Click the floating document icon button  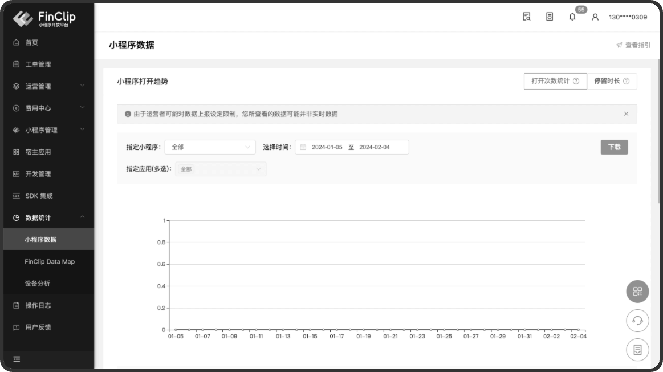pos(637,350)
